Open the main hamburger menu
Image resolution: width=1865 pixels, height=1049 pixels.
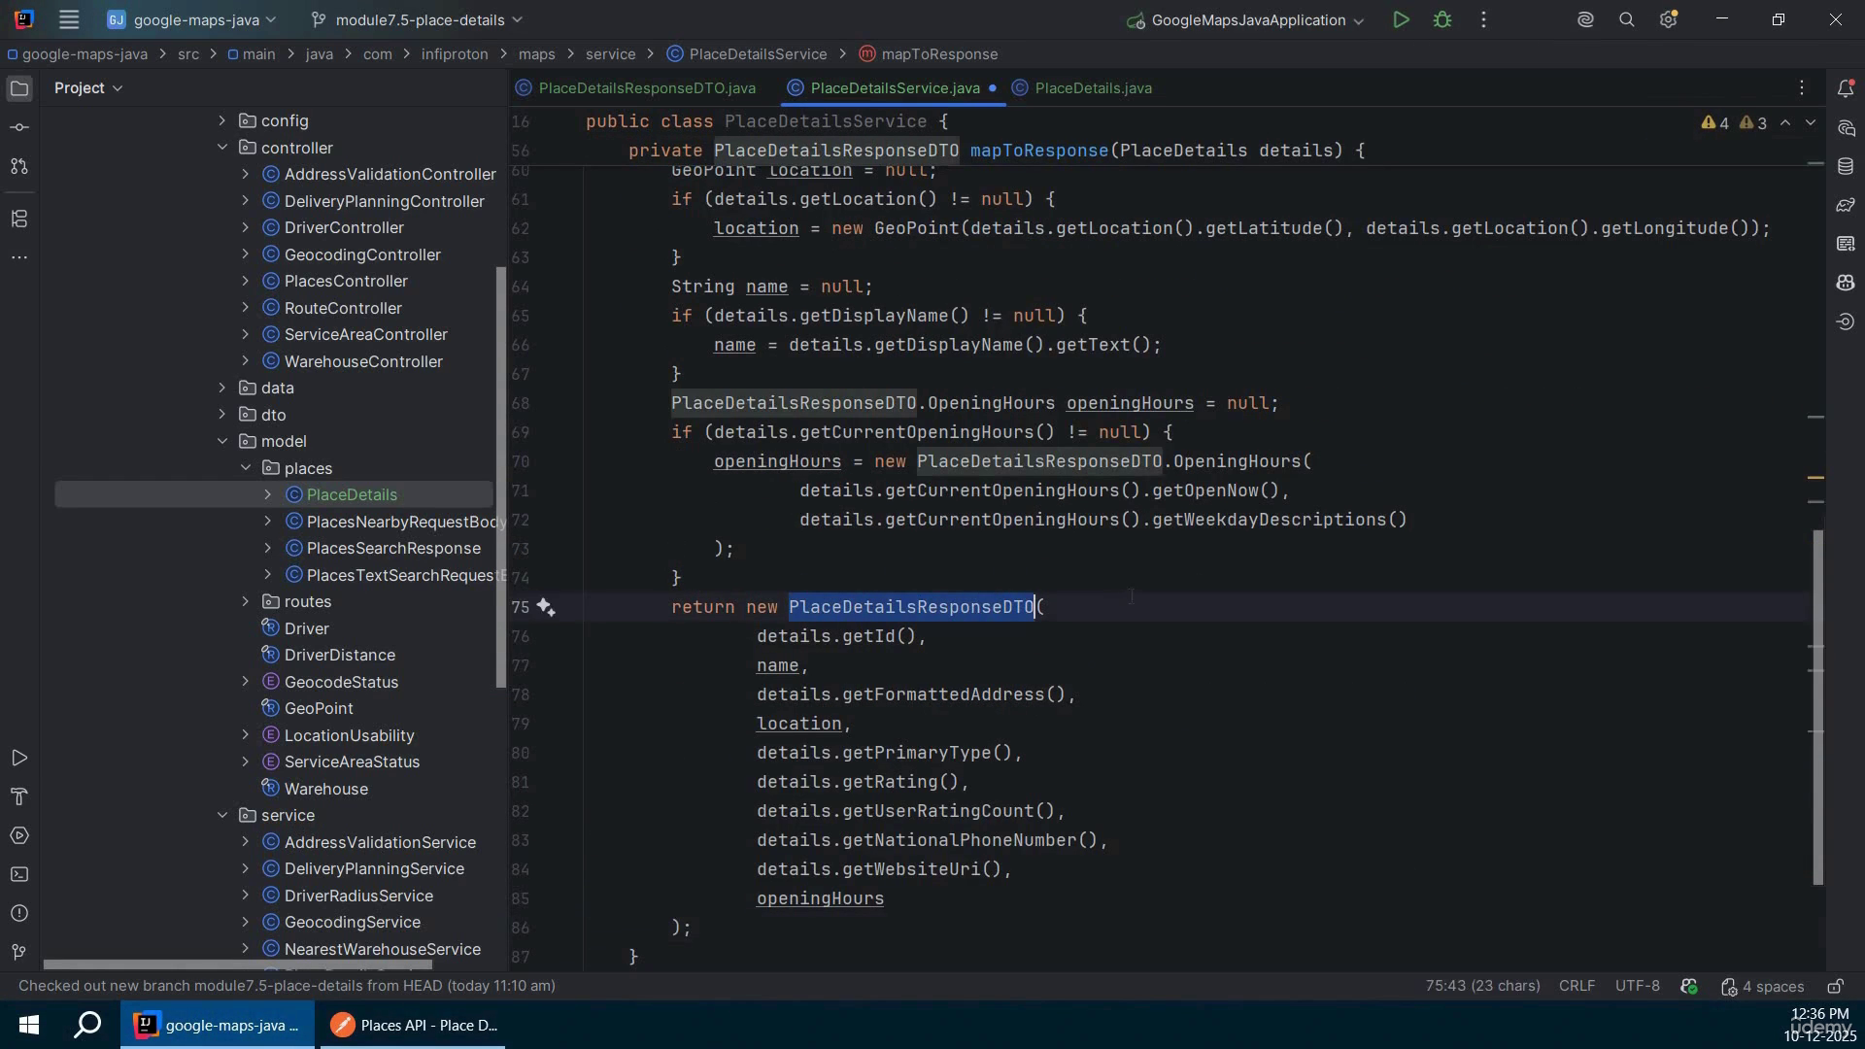(x=68, y=19)
